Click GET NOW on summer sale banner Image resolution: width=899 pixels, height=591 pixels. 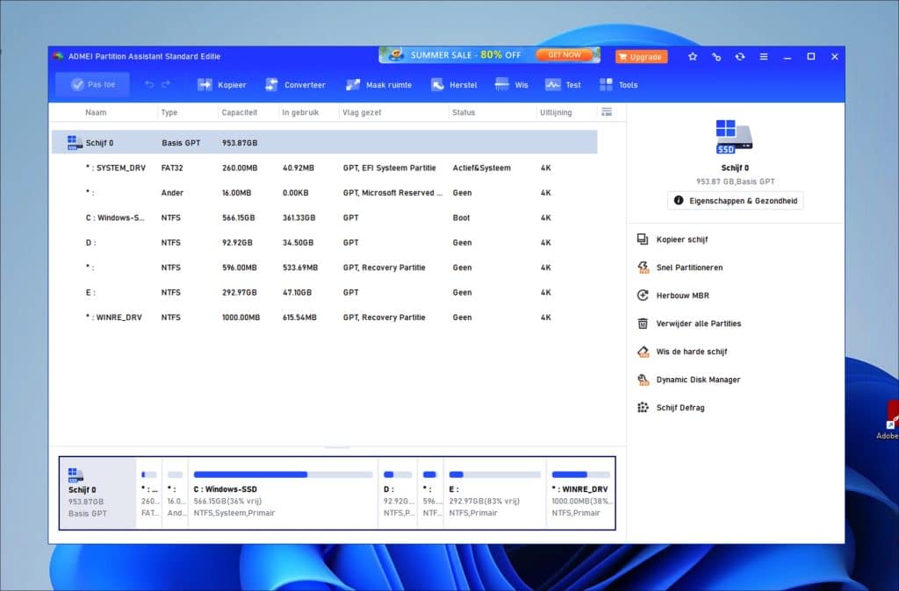coord(565,55)
